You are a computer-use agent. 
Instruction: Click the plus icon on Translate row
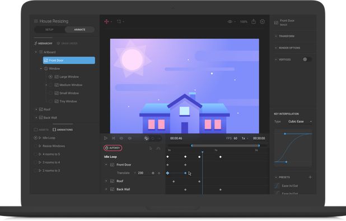[159, 173]
